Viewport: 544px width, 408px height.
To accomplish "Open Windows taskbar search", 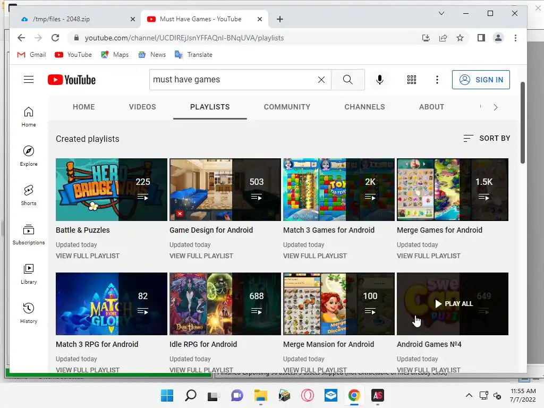I will click(x=191, y=395).
